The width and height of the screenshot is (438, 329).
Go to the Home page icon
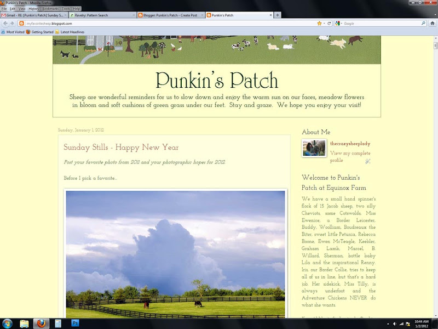point(432,24)
